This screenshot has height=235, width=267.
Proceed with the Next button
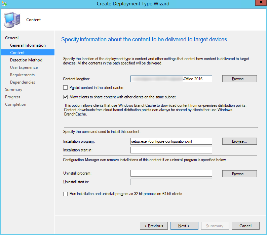pyautogui.click(x=184, y=226)
